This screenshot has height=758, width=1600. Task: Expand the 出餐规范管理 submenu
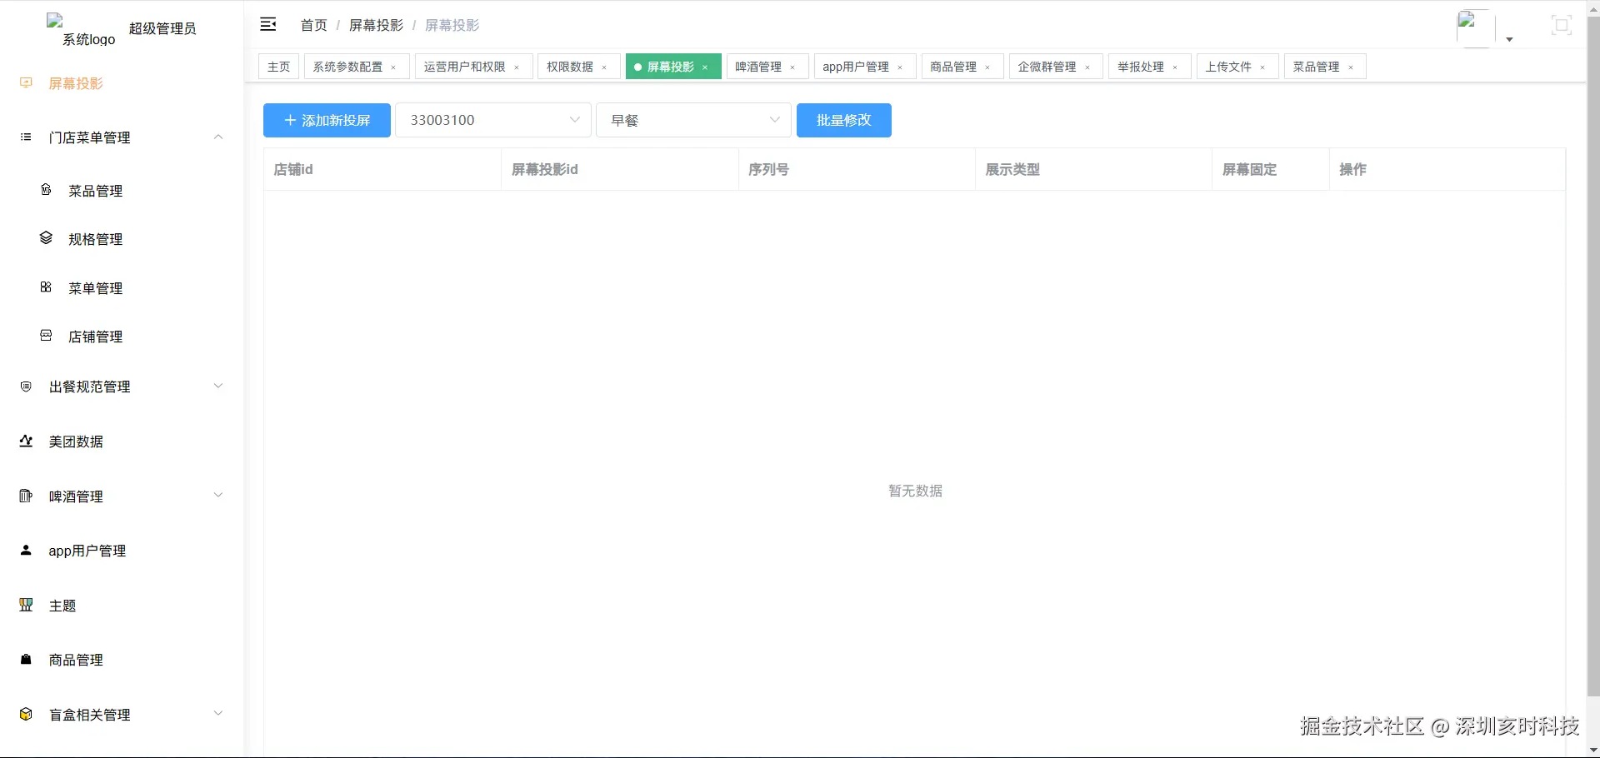click(x=218, y=386)
